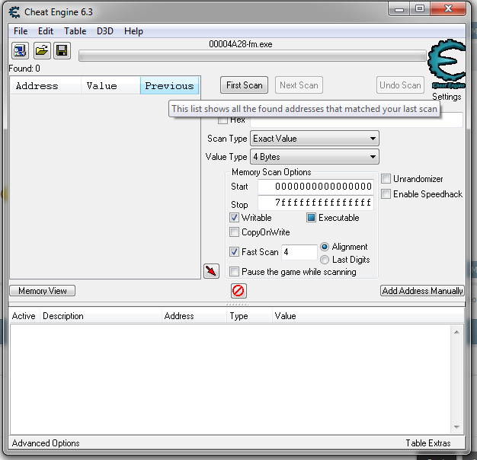Click the floppy disk save icon

click(62, 50)
